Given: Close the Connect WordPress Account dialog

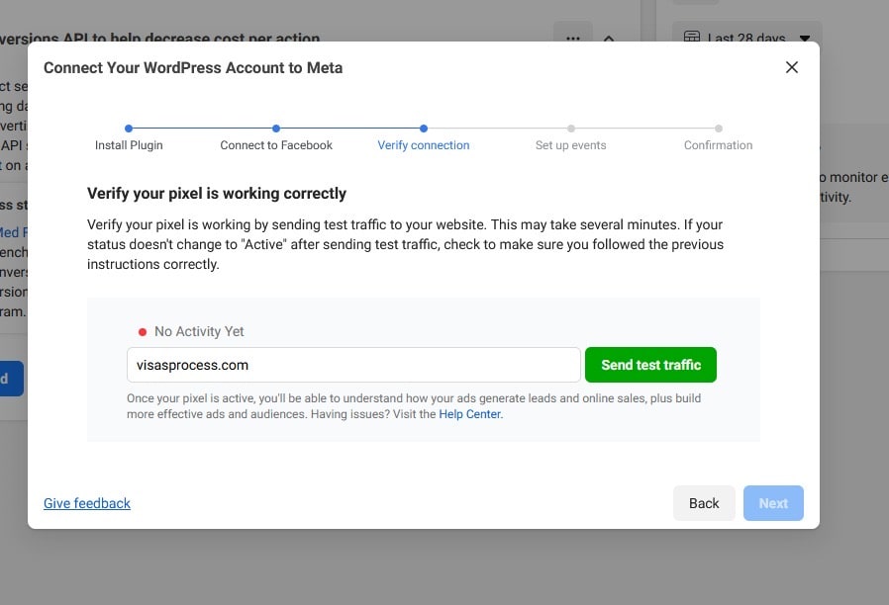Looking at the screenshot, I should [791, 67].
